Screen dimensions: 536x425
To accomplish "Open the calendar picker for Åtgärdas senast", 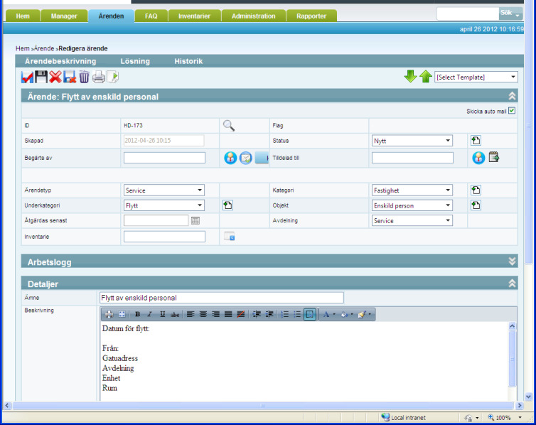I will coord(195,221).
